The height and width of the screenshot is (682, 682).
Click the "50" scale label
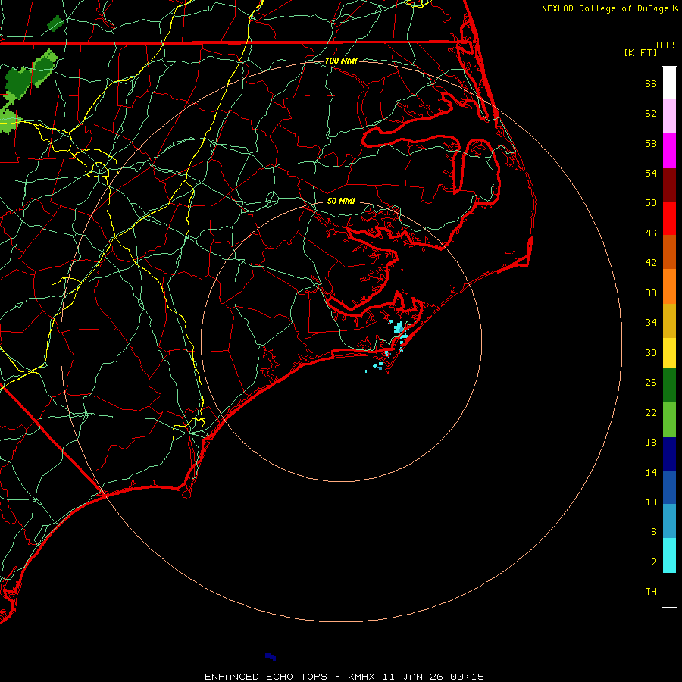(651, 203)
